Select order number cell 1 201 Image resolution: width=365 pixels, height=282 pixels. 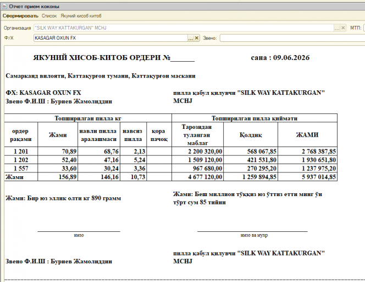pyautogui.click(x=21, y=151)
